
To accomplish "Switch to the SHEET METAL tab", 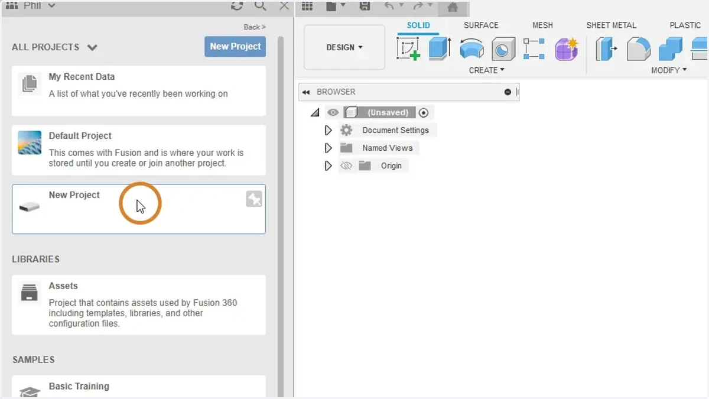I will [x=612, y=25].
